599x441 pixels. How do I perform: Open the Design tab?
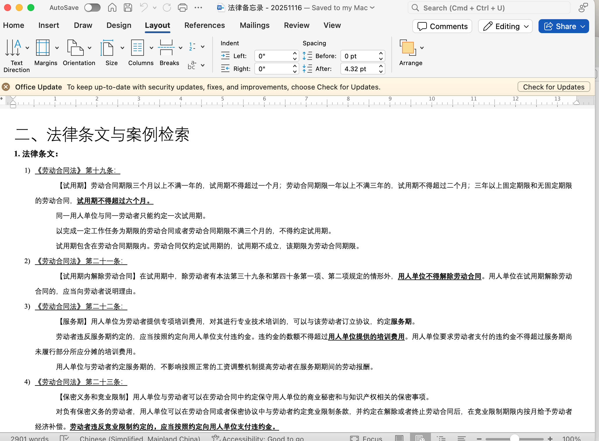click(119, 26)
